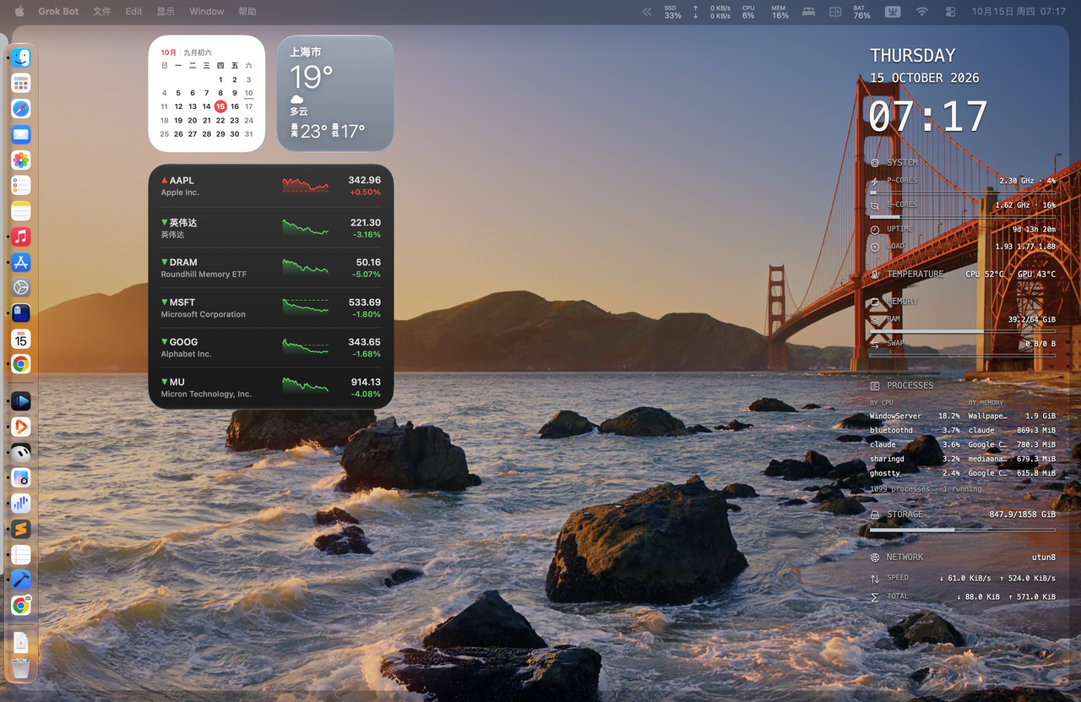The image size is (1081, 702).
Task: Open the Grok Bot app menu
Action: 58,12
